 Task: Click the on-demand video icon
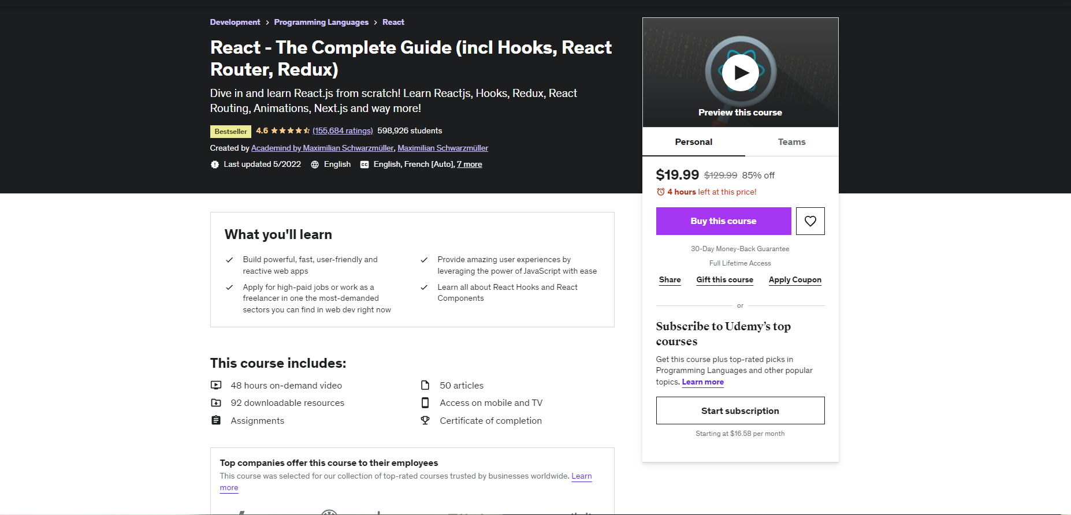pos(216,385)
